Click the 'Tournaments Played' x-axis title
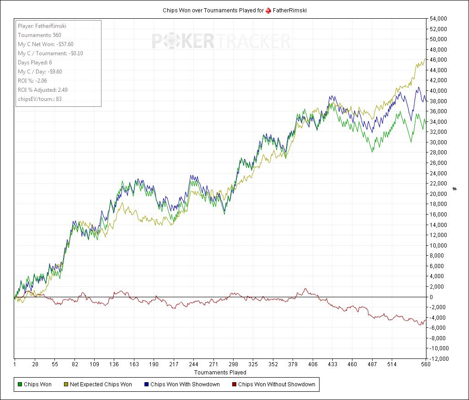The height and width of the screenshot is (400, 469). pos(220,372)
